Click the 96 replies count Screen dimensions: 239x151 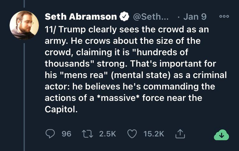coord(66,134)
